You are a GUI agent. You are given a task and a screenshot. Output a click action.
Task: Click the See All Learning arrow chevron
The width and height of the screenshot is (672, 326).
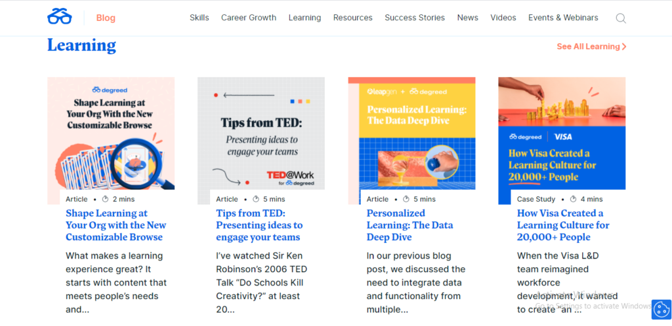pos(624,46)
